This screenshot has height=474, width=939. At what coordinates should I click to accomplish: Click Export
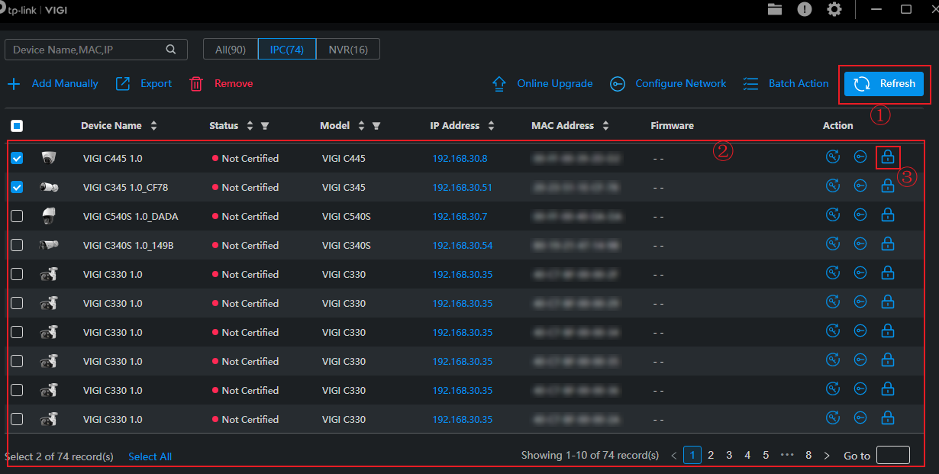[144, 84]
